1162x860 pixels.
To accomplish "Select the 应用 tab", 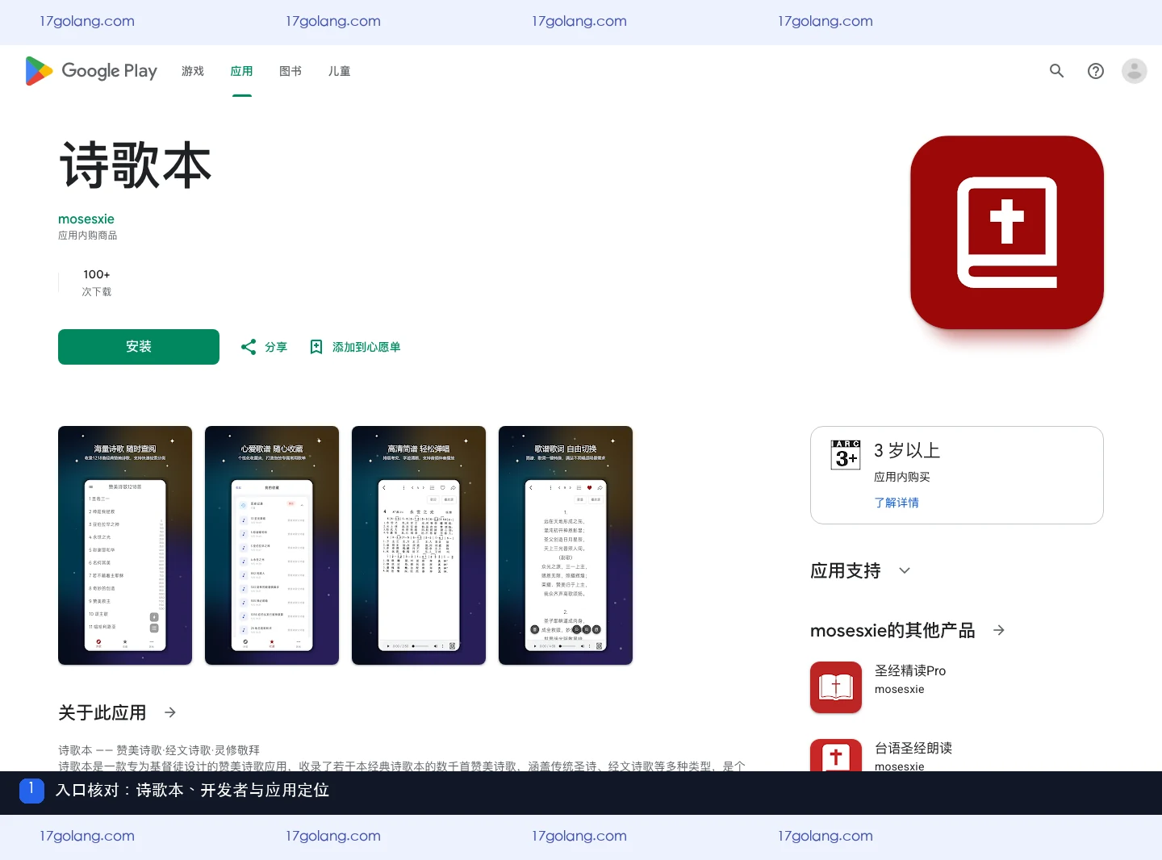I will click(241, 71).
